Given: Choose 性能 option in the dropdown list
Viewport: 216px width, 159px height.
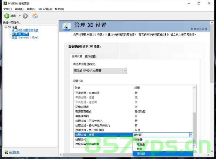Looking at the screenshot, I should coord(163,149).
